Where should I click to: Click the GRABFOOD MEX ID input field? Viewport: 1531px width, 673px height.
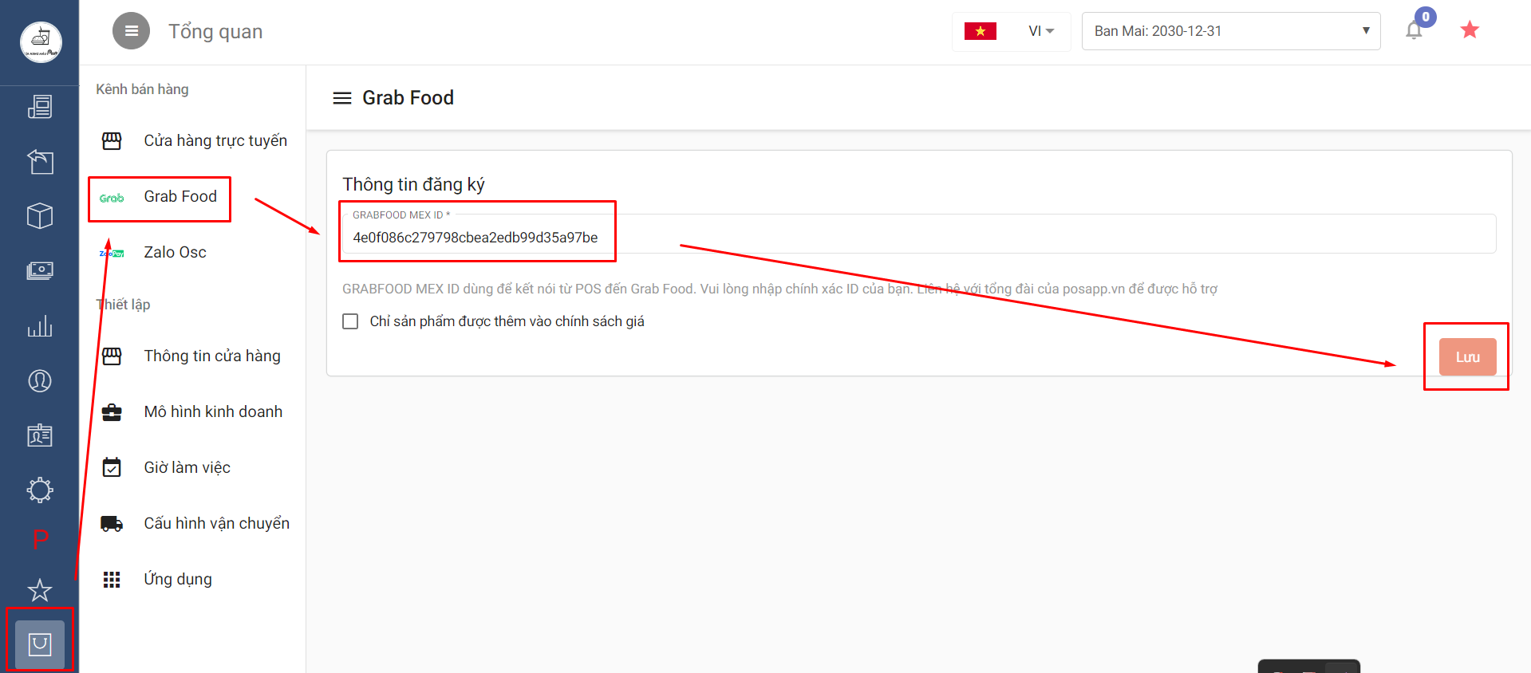[917, 238]
